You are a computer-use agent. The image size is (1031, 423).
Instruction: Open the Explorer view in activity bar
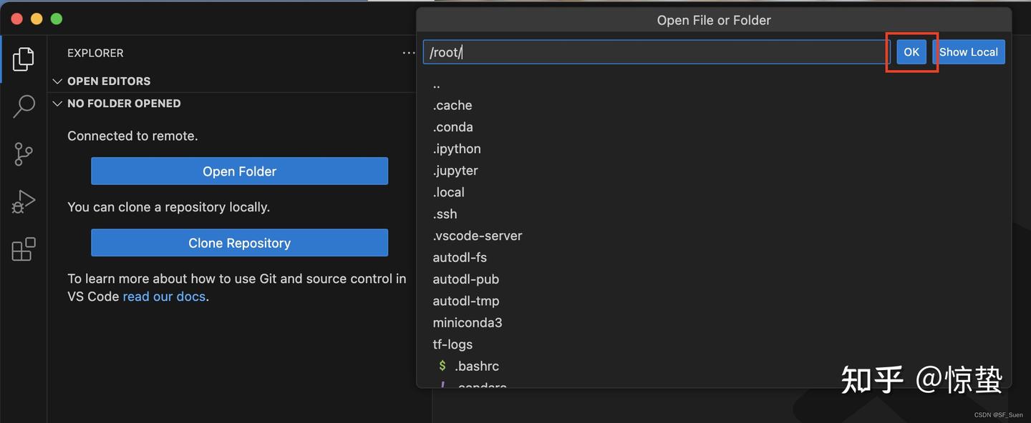point(24,59)
